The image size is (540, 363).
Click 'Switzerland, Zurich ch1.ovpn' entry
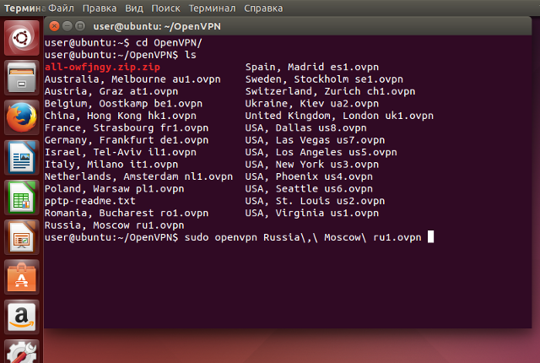[330, 91]
